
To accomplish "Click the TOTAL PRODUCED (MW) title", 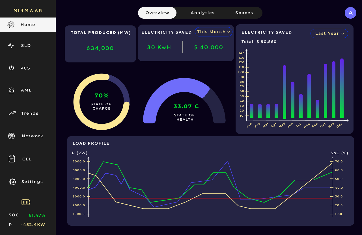I will [101, 33].
